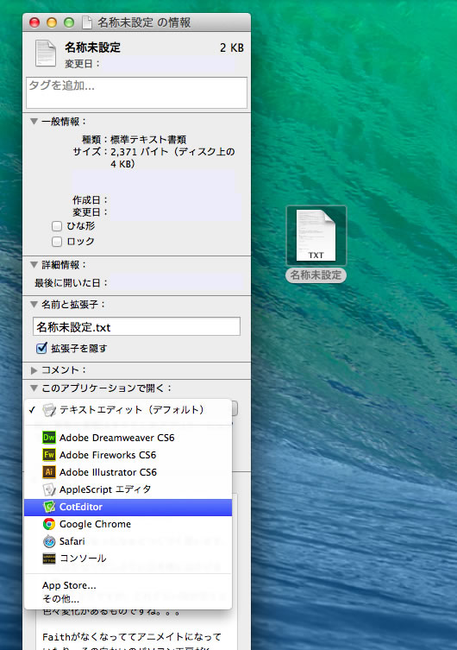
Task: Collapse the 名前と拡張子 section
Action: click(x=34, y=304)
